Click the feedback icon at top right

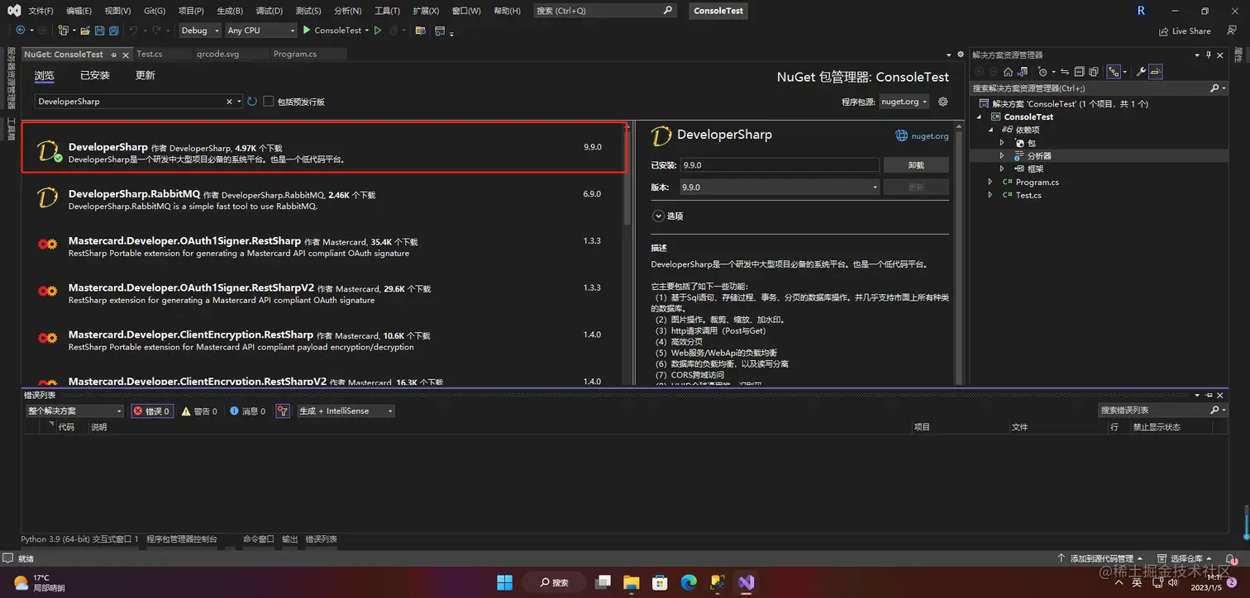tap(1232, 31)
